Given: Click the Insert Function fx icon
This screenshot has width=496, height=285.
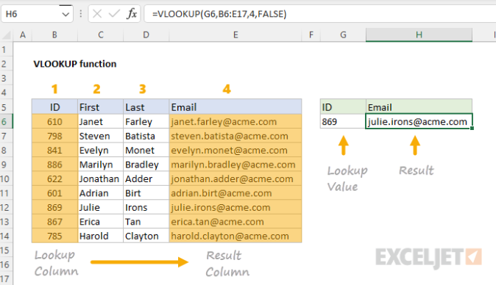Looking at the screenshot, I should tap(132, 14).
